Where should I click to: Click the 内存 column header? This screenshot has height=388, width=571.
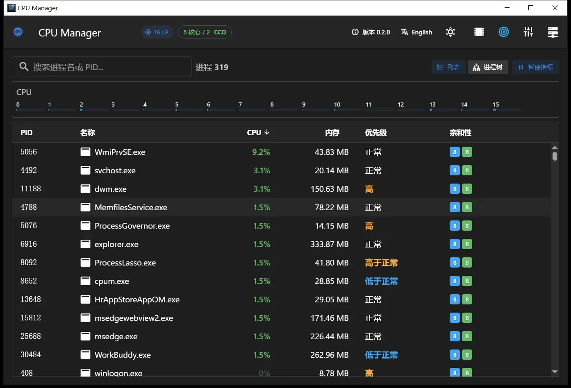(332, 132)
